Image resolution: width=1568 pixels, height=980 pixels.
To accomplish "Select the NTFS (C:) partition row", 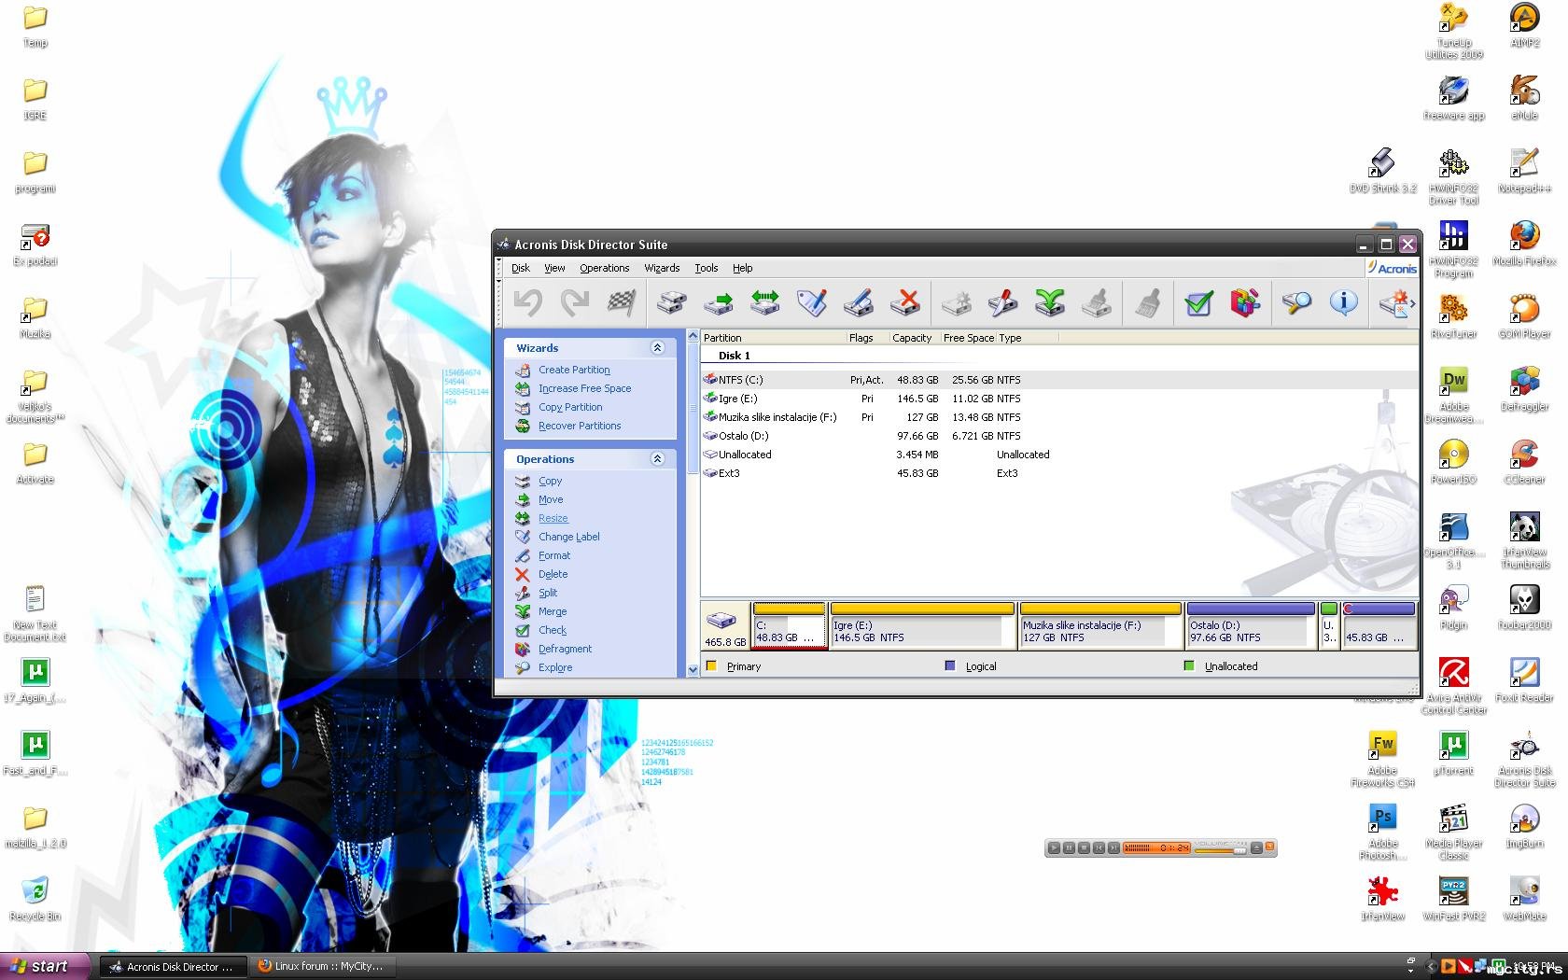I will click(1059, 380).
